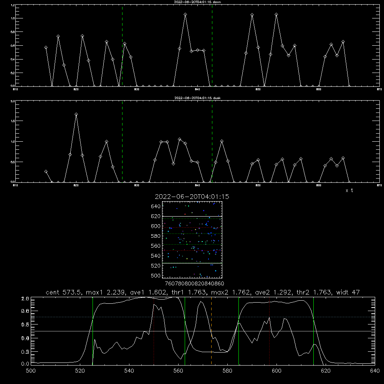Click red dotted line at 550 in bottom plot
This screenshot has width=384, height=384.
coord(154,331)
